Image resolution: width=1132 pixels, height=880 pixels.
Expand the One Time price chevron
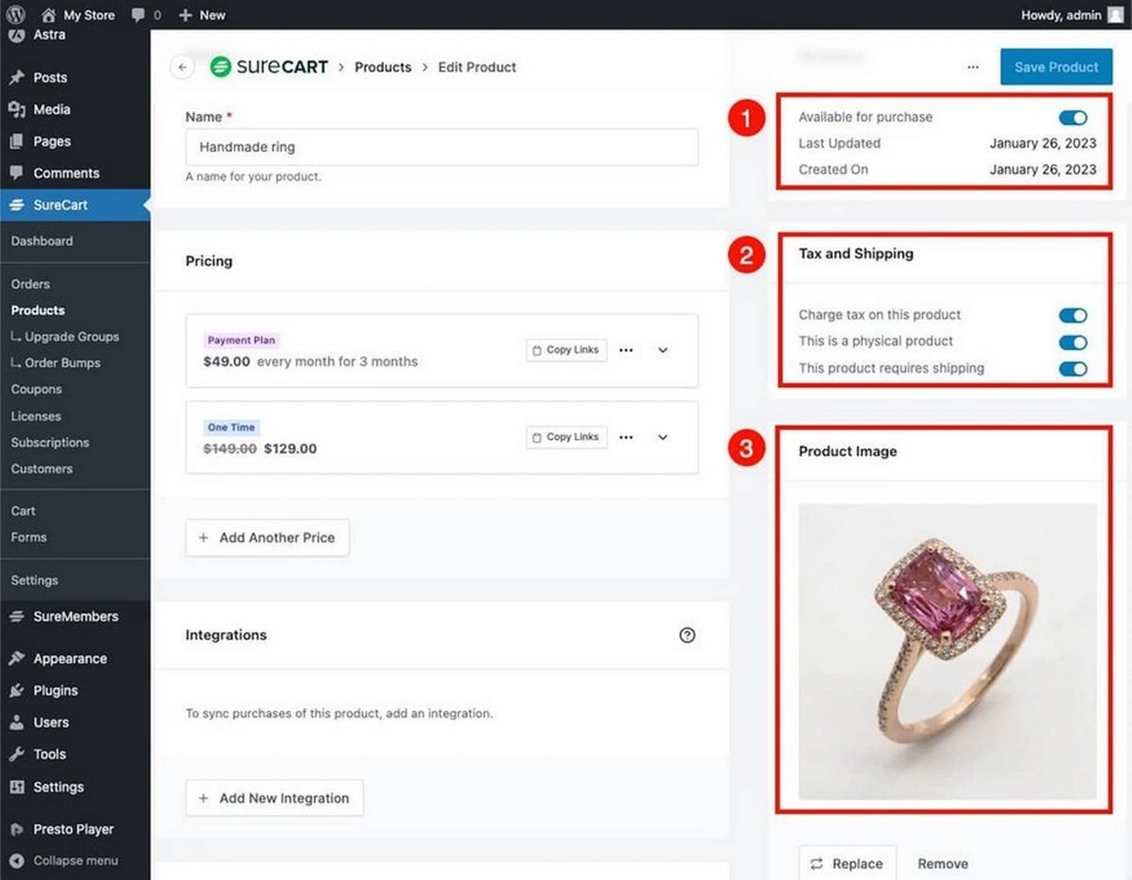662,437
